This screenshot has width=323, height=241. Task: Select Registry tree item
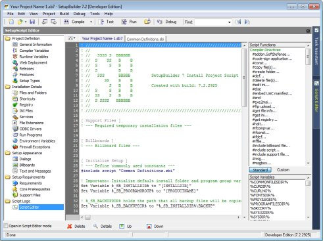click(x=26, y=105)
